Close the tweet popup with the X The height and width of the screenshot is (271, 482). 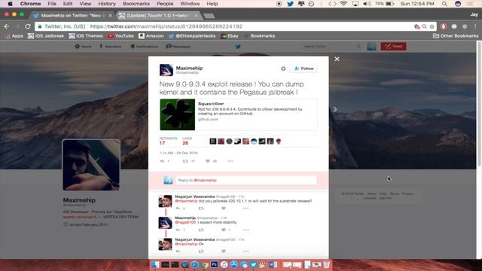[337, 59]
